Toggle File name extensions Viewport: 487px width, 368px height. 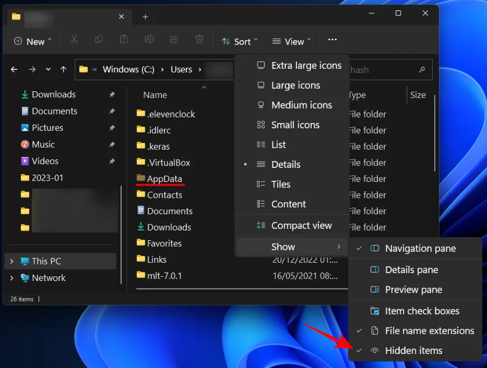tap(415, 331)
